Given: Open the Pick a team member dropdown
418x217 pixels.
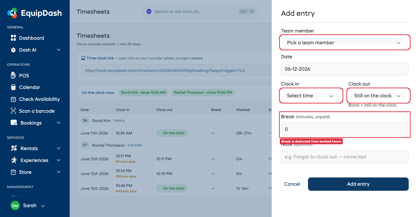Looking at the screenshot, I should pos(345,43).
